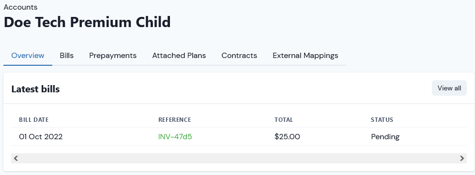This screenshot has height=175, width=475.
Task: Click the left scroll arrow of the bills table
Action: [16, 158]
